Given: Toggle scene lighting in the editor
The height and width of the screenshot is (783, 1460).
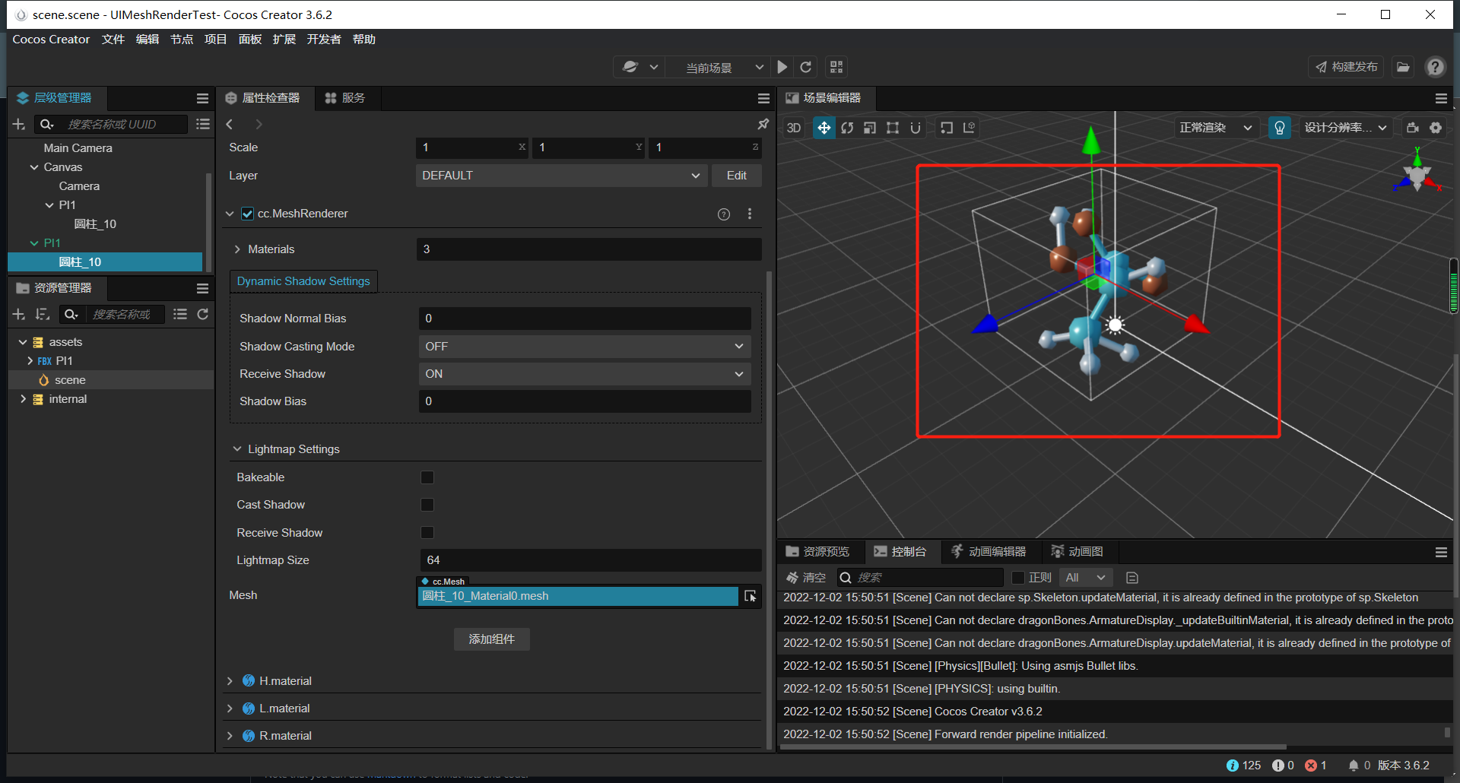Looking at the screenshot, I should click(x=1279, y=128).
